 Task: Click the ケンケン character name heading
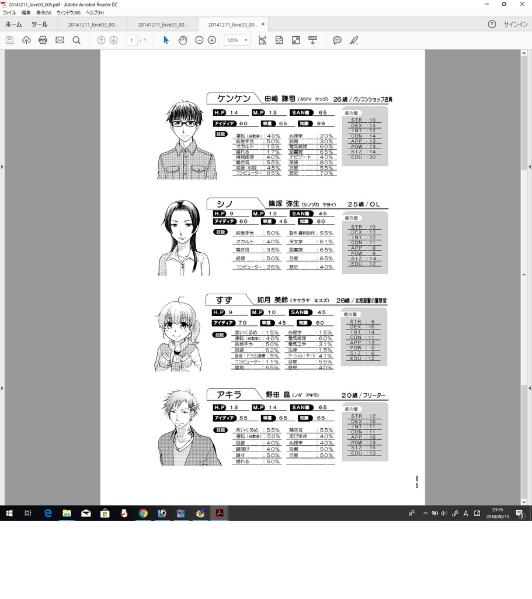[234, 98]
